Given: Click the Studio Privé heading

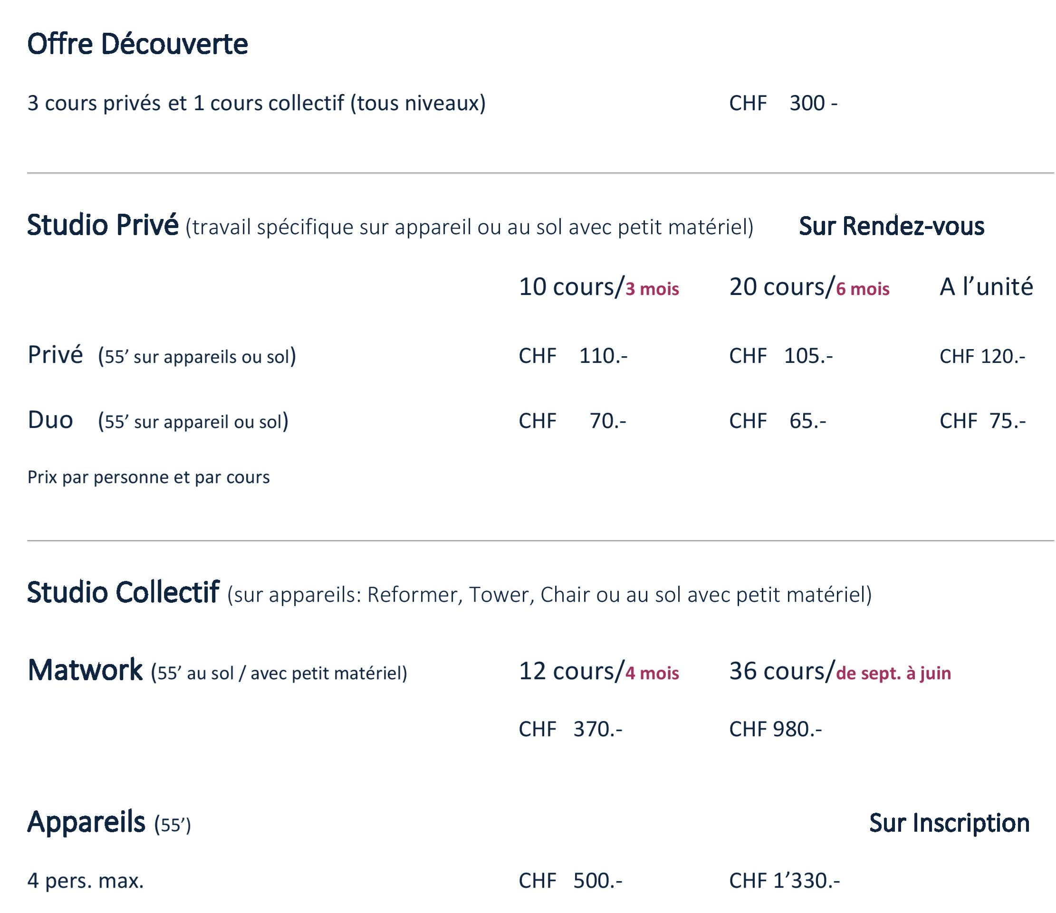Looking at the screenshot, I should [103, 225].
